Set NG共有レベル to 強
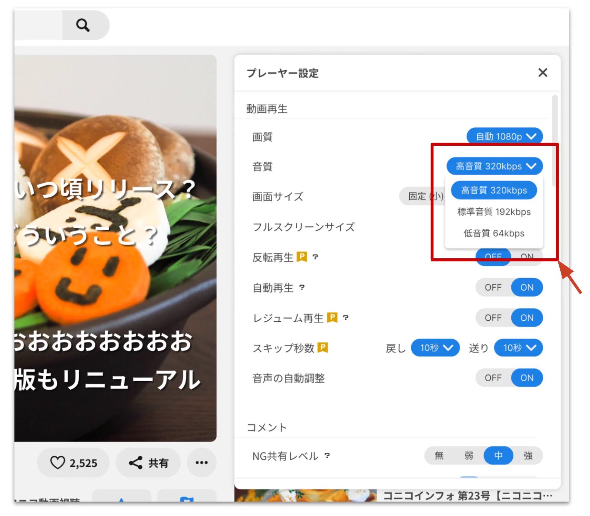This screenshot has width=590, height=516. pos(528,456)
